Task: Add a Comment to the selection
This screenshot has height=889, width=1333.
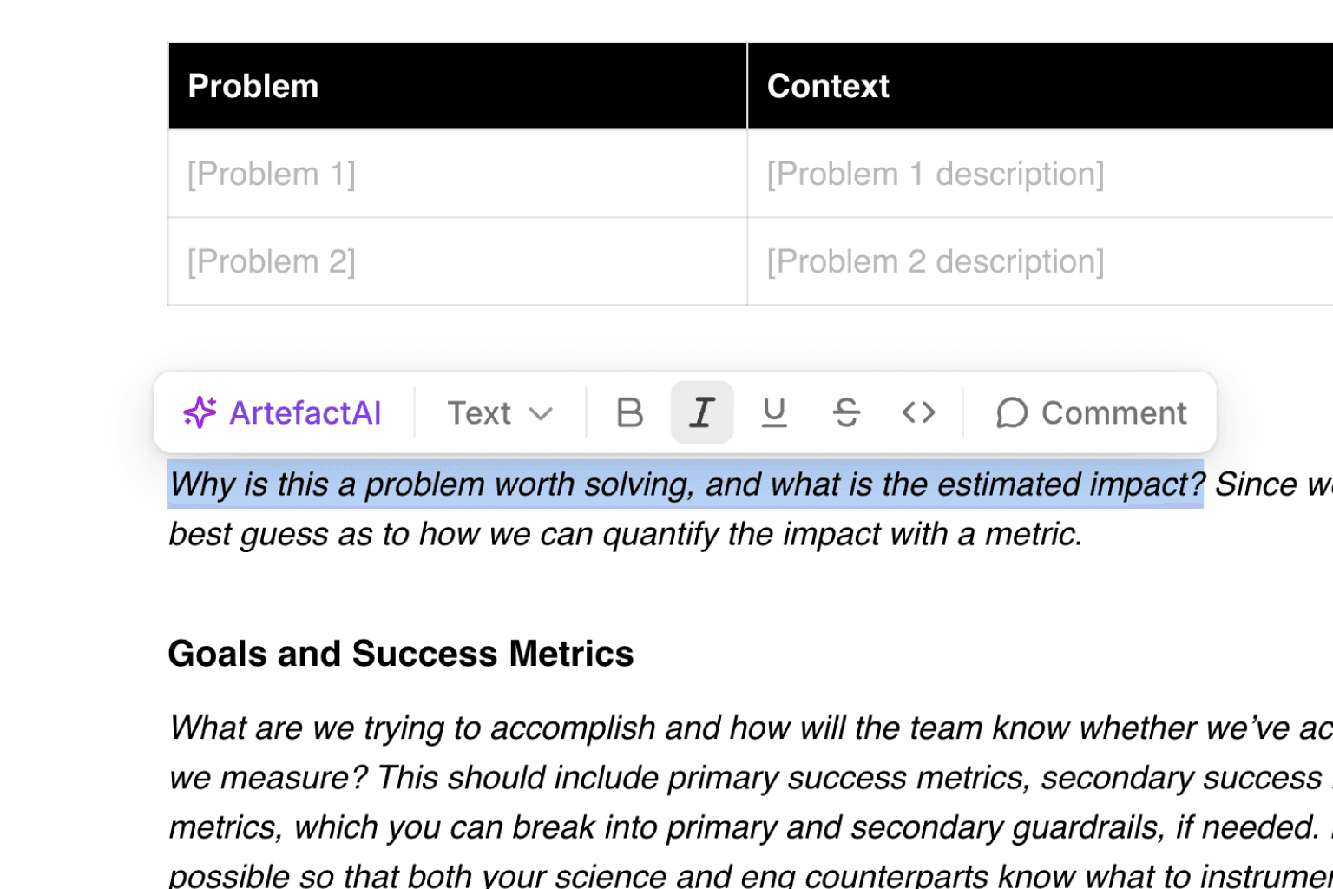Action: pyautogui.click(x=1113, y=412)
